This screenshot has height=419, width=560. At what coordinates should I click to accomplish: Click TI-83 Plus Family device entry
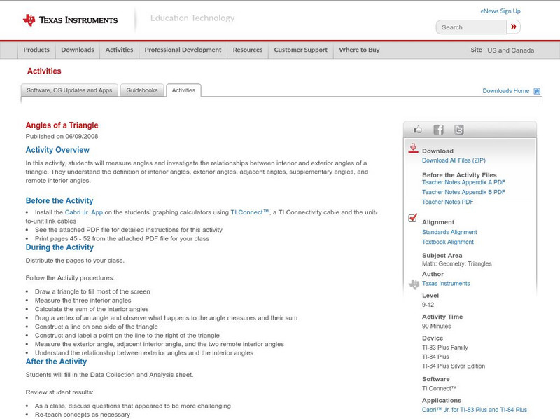[x=445, y=348]
